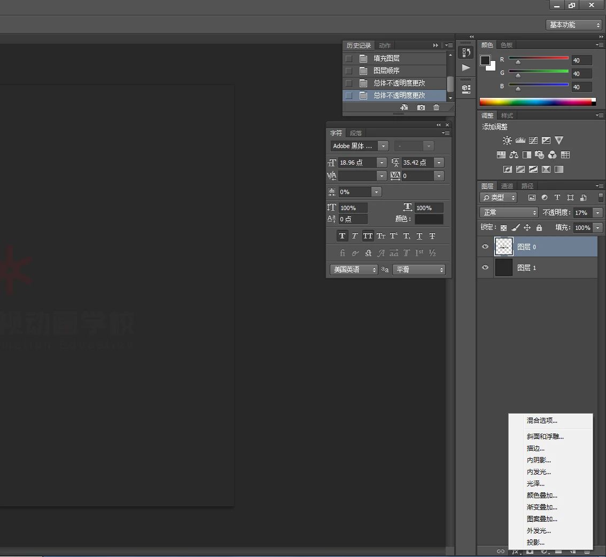
Task: Hide 图层 0 using its eye icon
Action: tap(485, 247)
